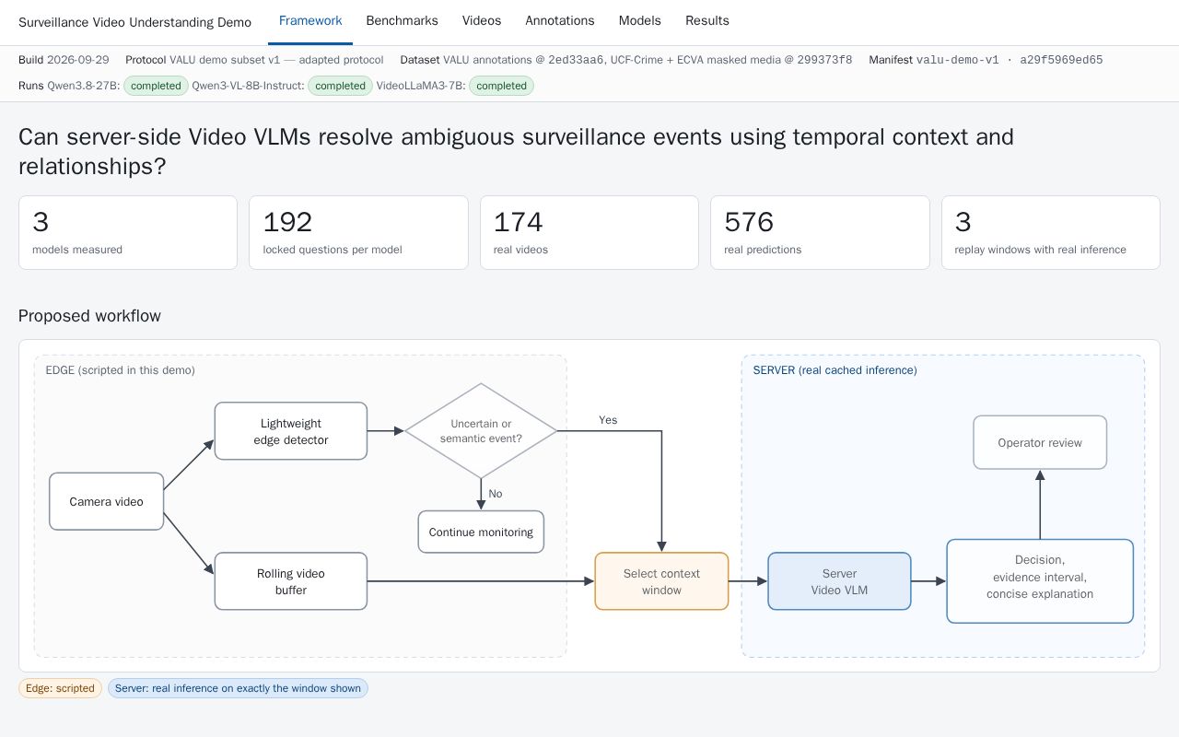
Task: Switch to the Framework tab
Action: coord(310,21)
